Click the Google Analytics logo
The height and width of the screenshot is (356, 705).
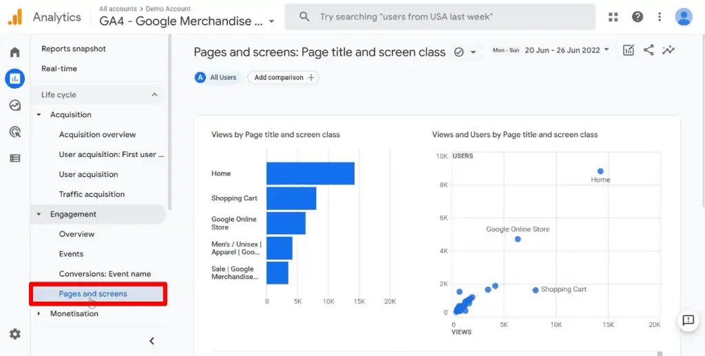click(15, 17)
